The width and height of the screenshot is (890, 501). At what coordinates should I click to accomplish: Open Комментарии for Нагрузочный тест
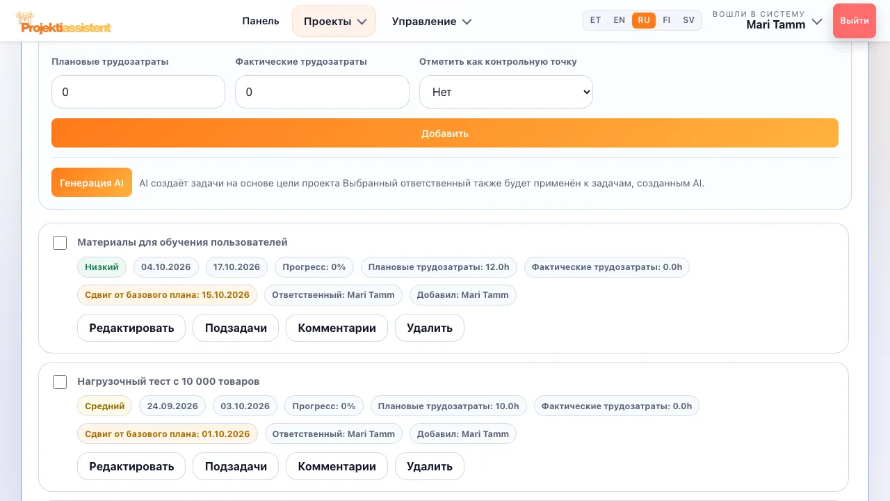tap(337, 467)
